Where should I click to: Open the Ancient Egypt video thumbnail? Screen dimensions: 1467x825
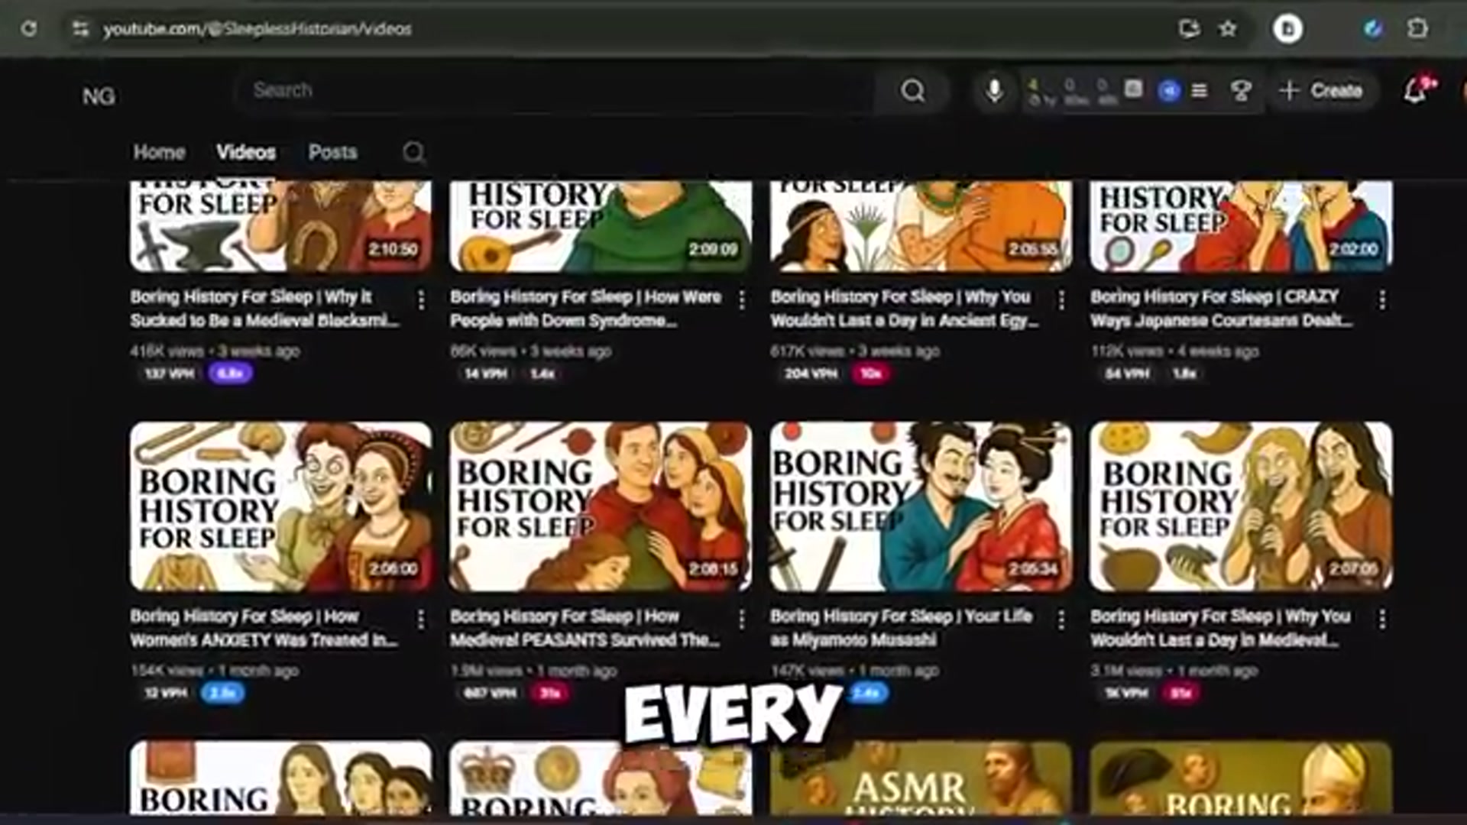click(x=921, y=226)
